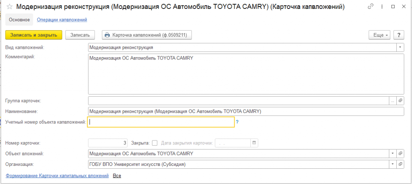Open the Операции капвложений tab

click(62, 20)
